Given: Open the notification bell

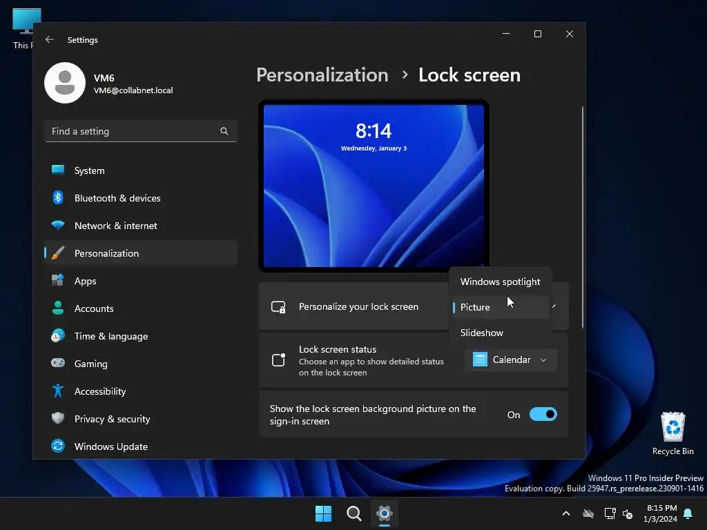Looking at the screenshot, I should (688, 513).
